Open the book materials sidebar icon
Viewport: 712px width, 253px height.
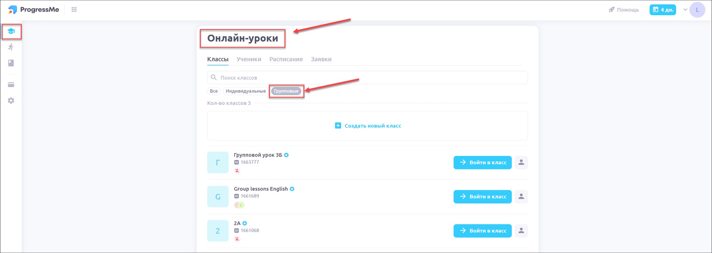(x=11, y=63)
